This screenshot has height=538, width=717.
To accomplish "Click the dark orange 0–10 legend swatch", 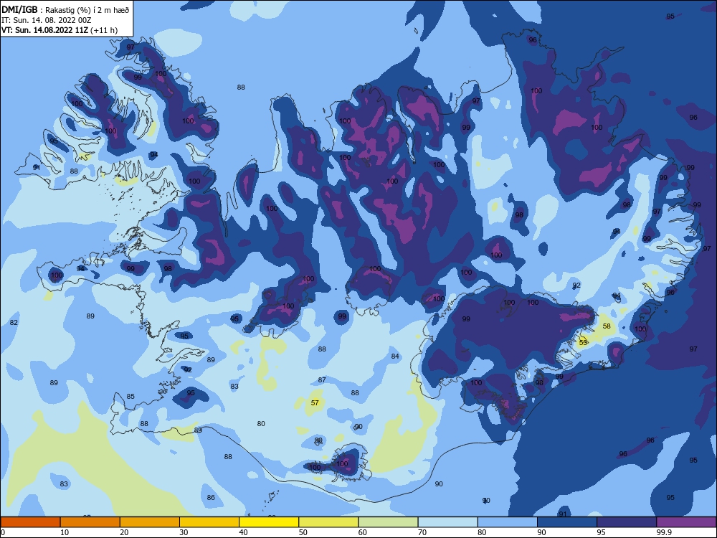I will pos(30,522).
